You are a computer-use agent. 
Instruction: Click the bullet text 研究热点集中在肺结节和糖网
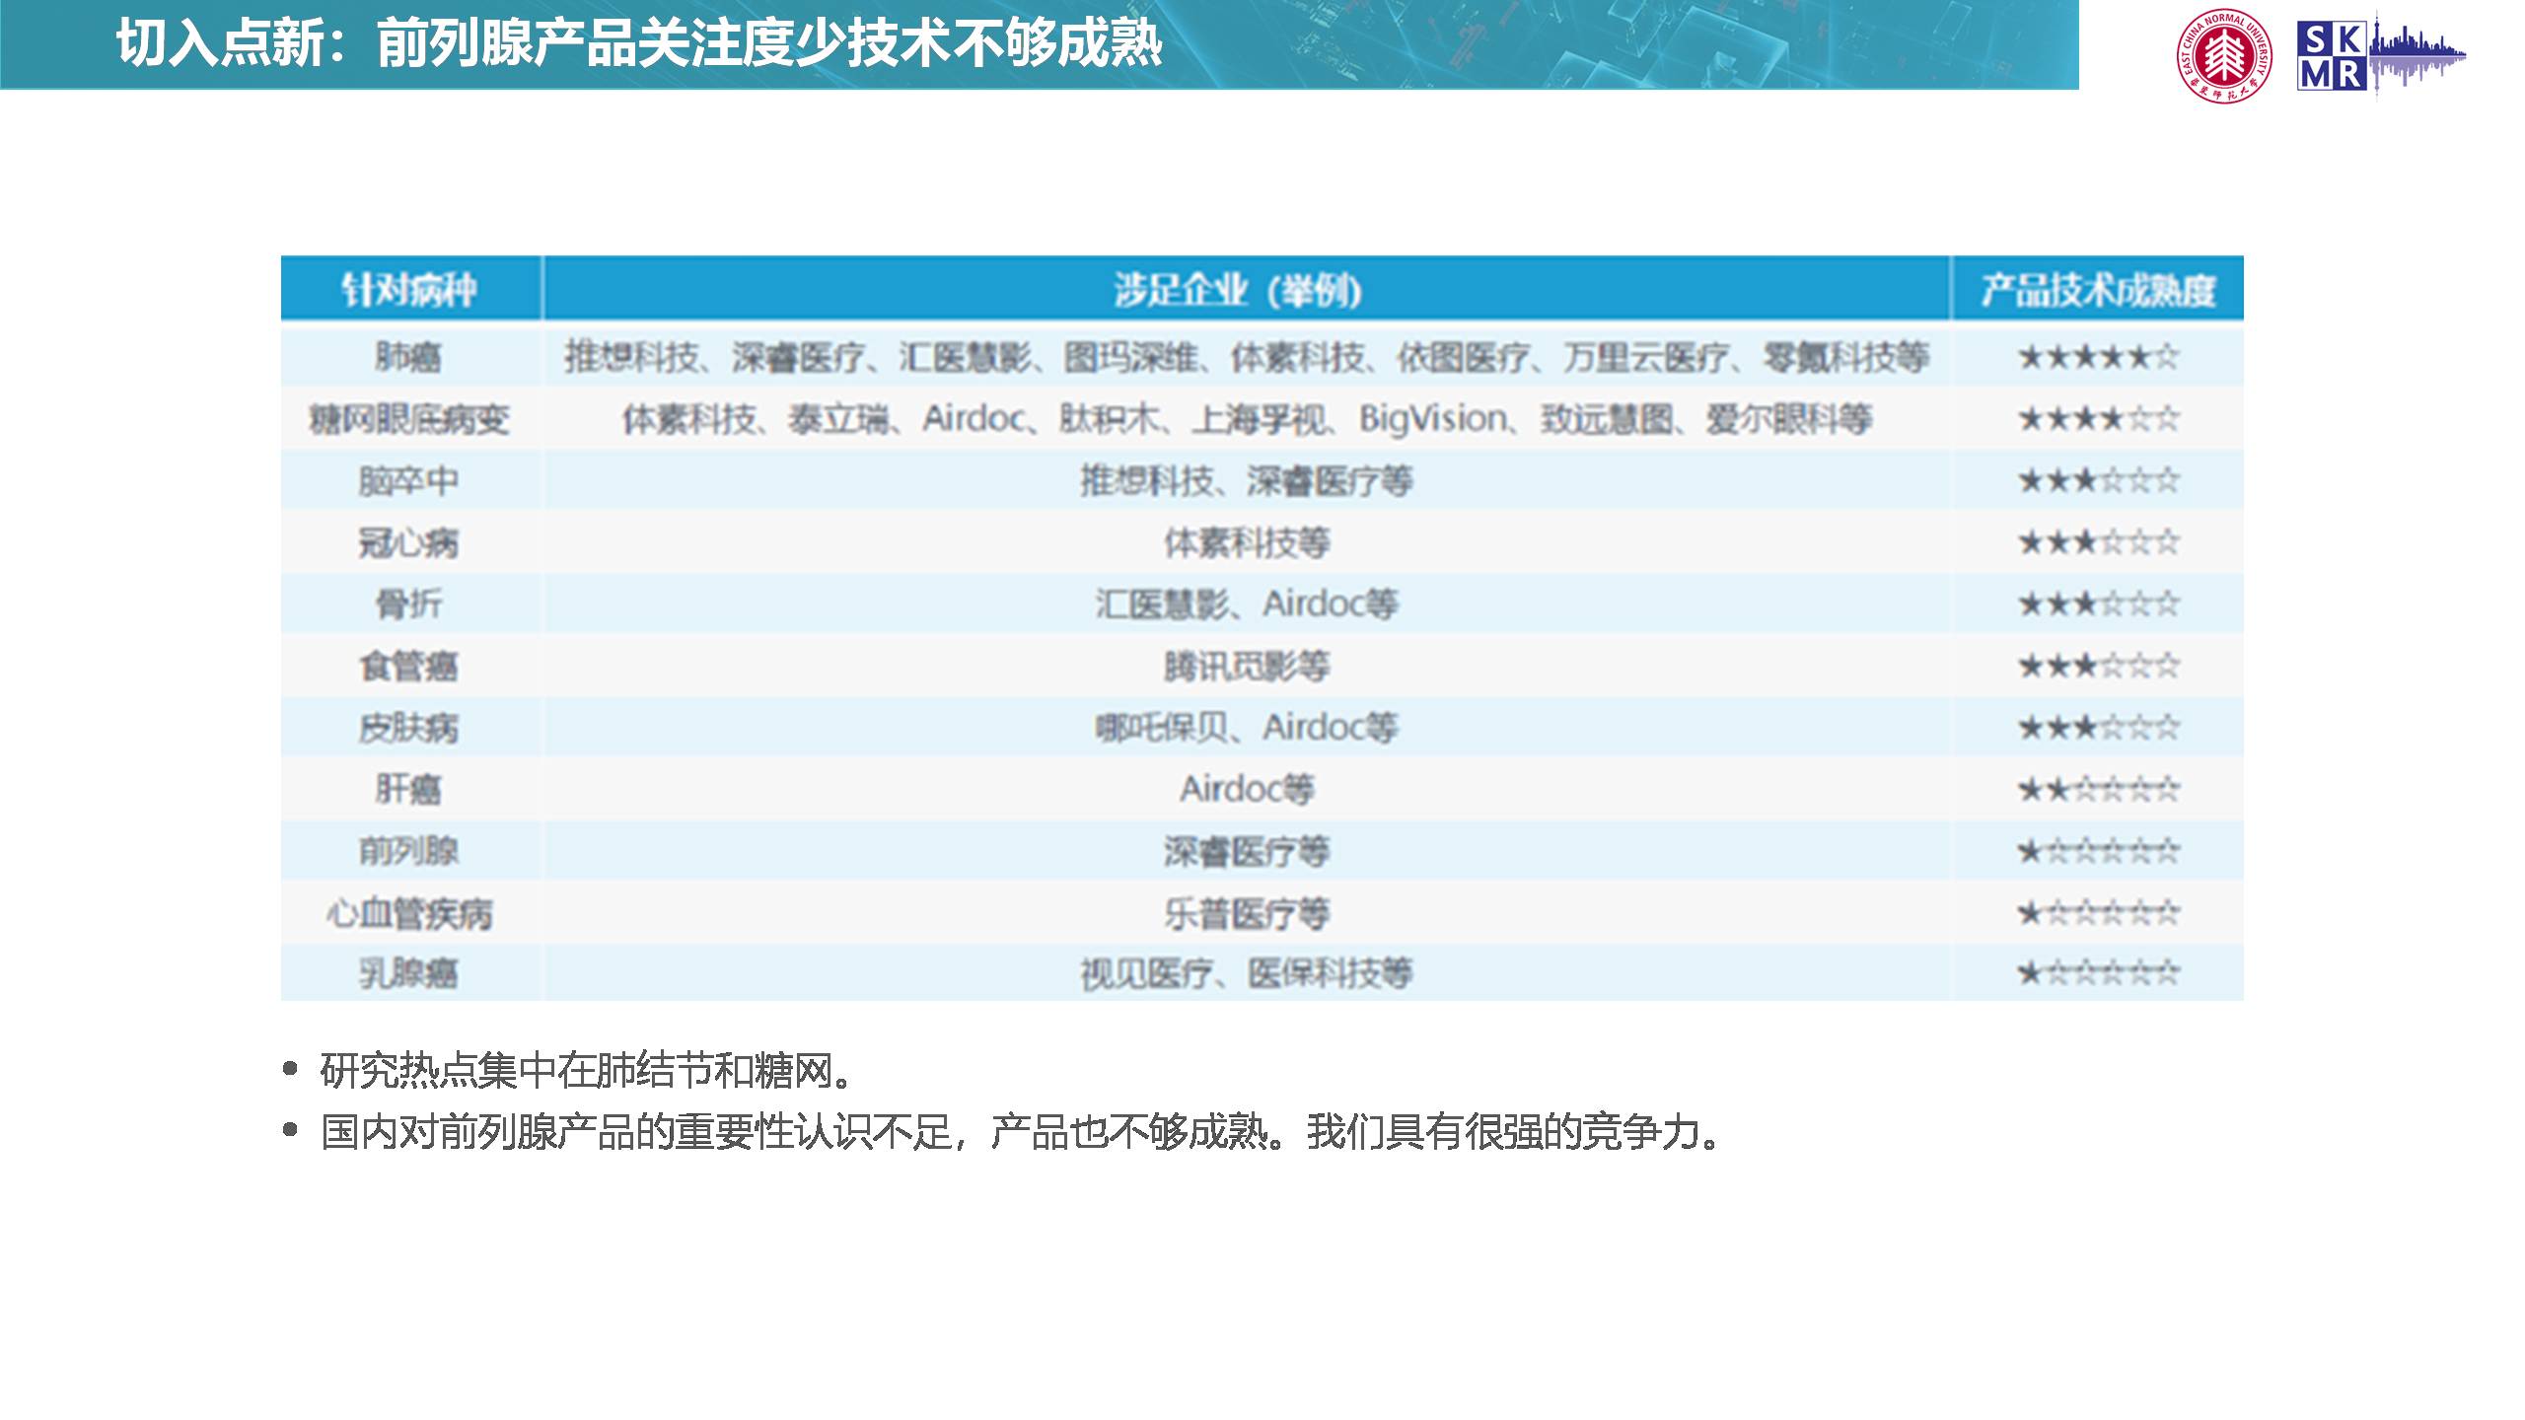click(x=587, y=1070)
